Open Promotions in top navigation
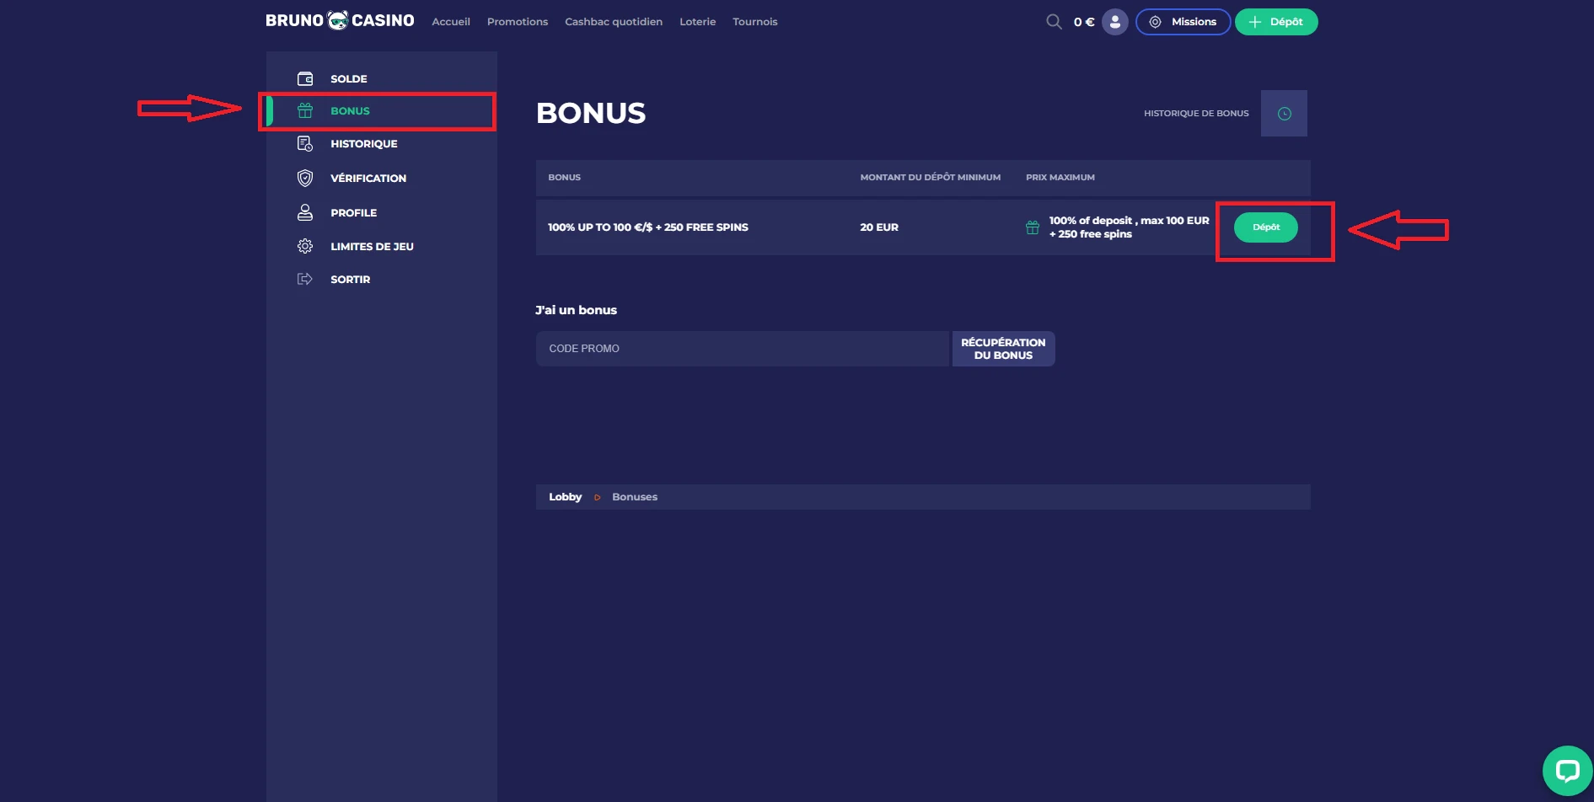The image size is (1594, 802). point(518,22)
